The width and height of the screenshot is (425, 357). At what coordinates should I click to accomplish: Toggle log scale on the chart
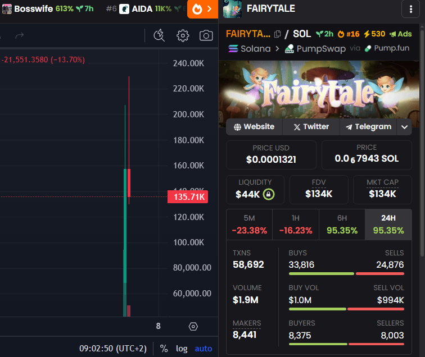click(182, 349)
